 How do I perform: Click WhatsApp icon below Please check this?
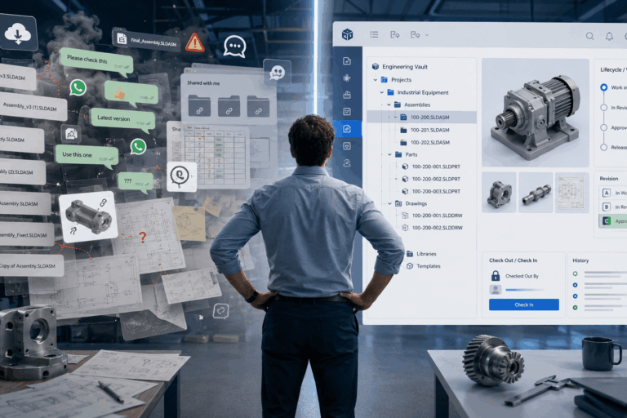tap(78, 87)
